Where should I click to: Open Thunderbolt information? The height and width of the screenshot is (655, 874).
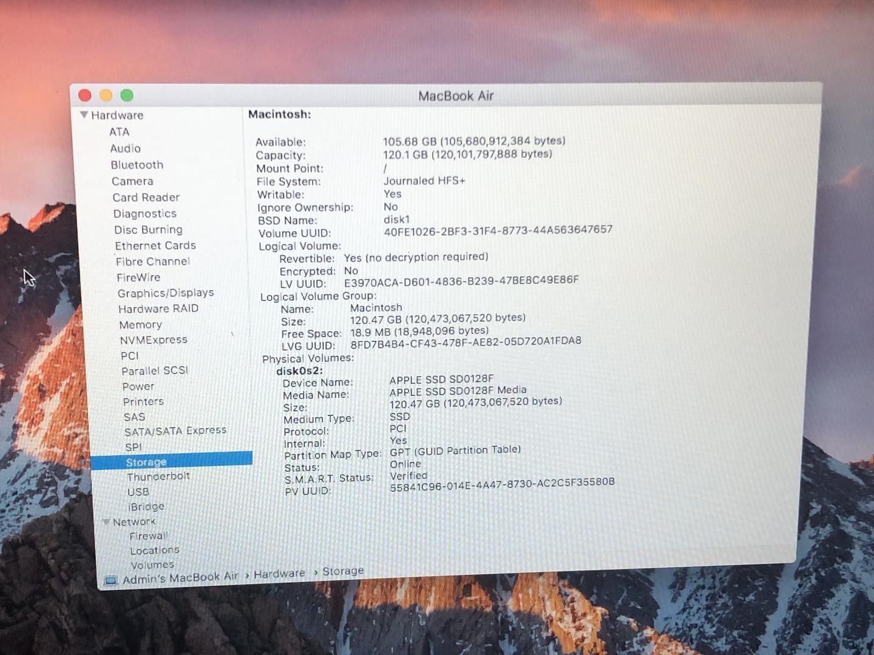[x=158, y=476]
